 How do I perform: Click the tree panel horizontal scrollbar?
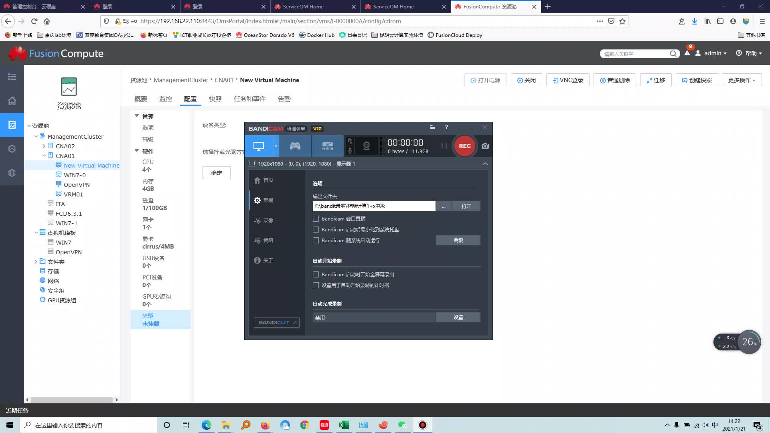coord(72,400)
